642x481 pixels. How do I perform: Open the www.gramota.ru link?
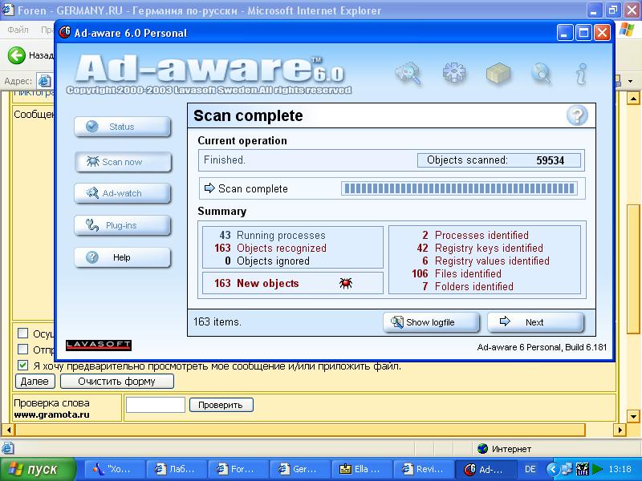[51, 414]
